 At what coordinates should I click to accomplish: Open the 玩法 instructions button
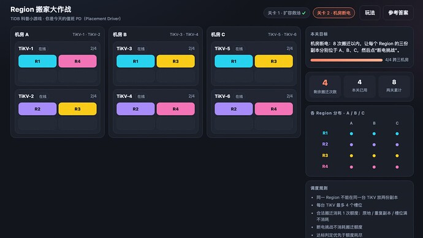pyautogui.click(x=370, y=13)
